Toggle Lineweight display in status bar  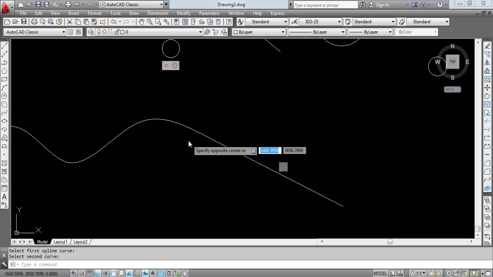point(153,274)
